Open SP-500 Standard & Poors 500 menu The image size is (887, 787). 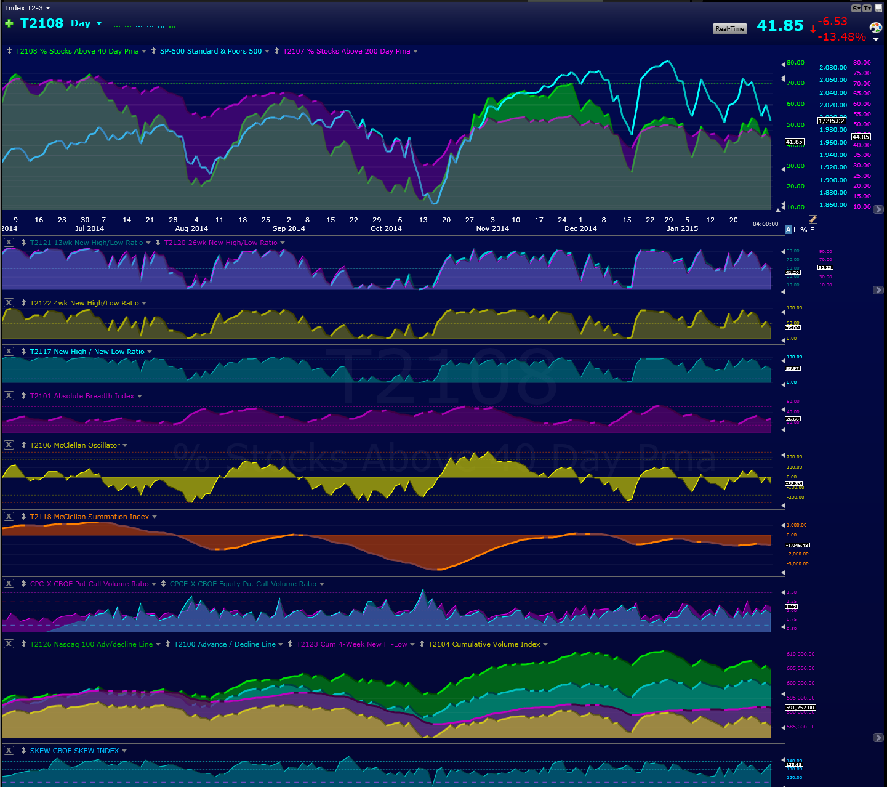[x=267, y=51]
